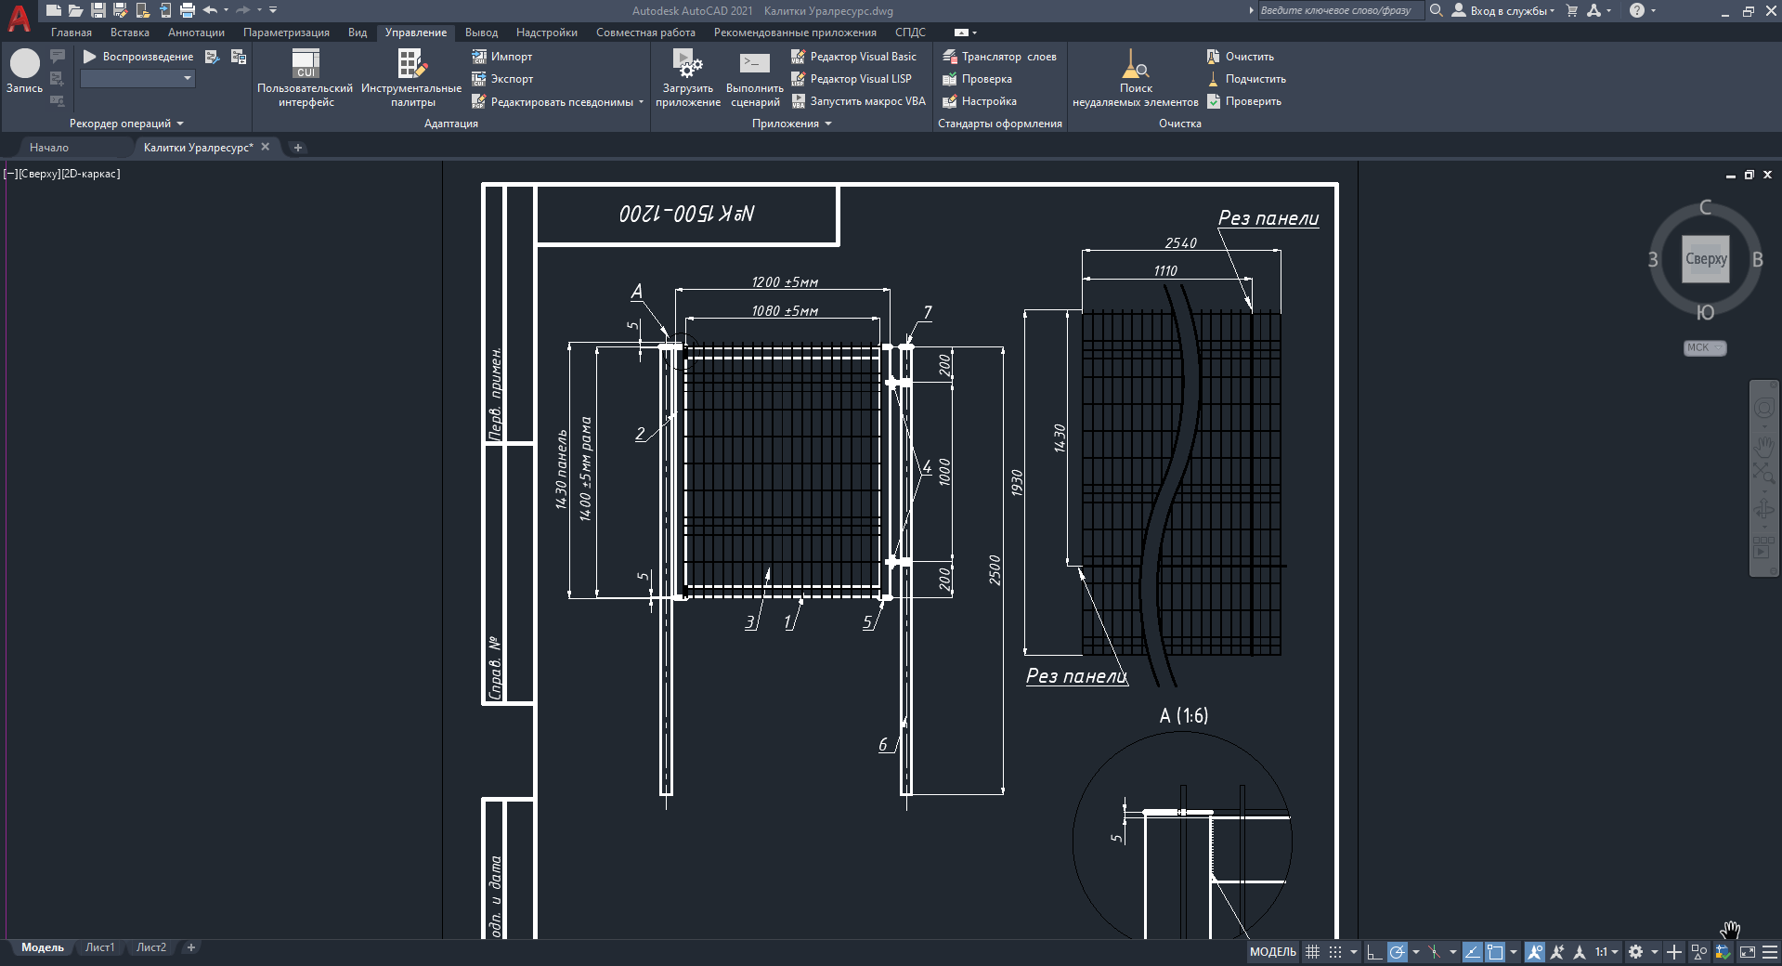The image size is (1782, 966).
Task: Click the Save diskette icon
Action: [98, 10]
